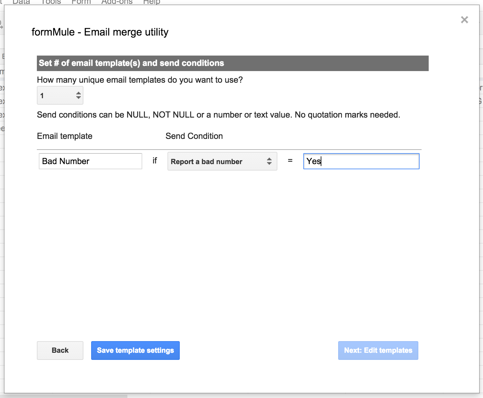
Task: Click the 'How many unique email templates' question text
Action: [x=140, y=80]
